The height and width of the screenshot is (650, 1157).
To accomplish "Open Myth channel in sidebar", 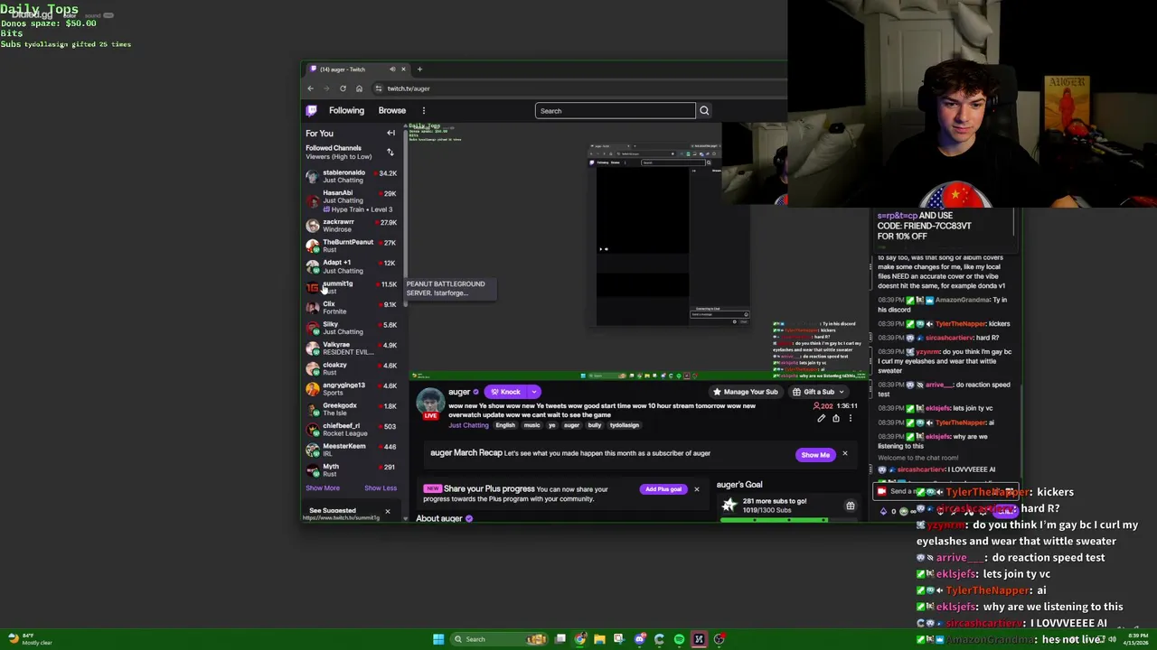I will pos(352,470).
